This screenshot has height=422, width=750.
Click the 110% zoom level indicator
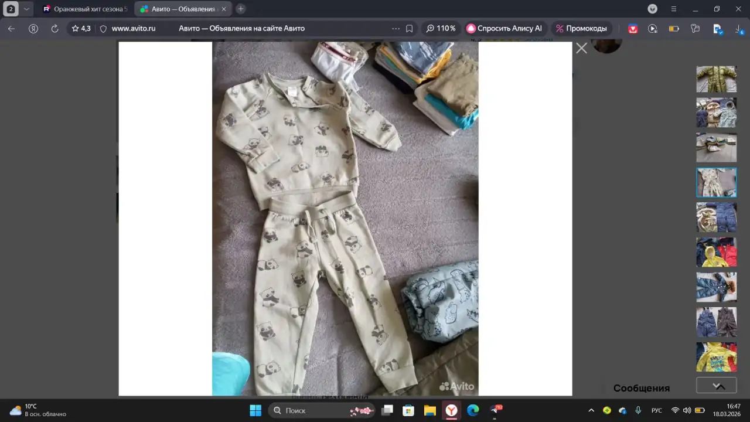click(441, 28)
